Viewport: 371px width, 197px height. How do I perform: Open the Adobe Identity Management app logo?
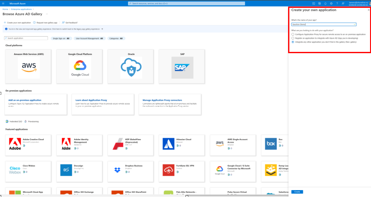coord(66,144)
